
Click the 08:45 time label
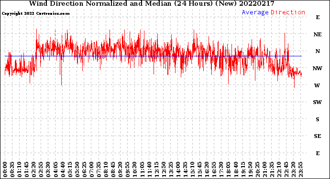pos(113,170)
